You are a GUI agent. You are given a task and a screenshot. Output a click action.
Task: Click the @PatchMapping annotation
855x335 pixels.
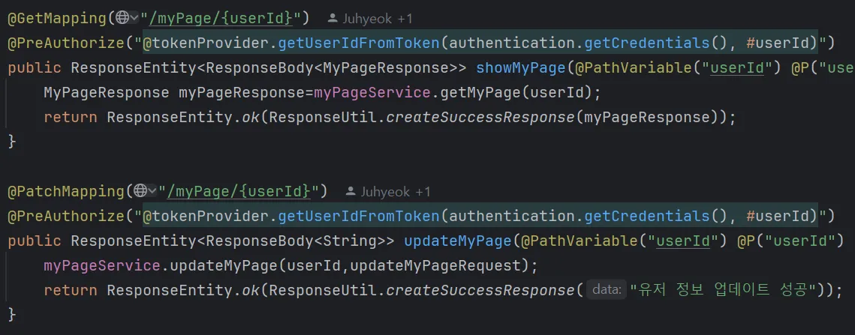coord(66,191)
